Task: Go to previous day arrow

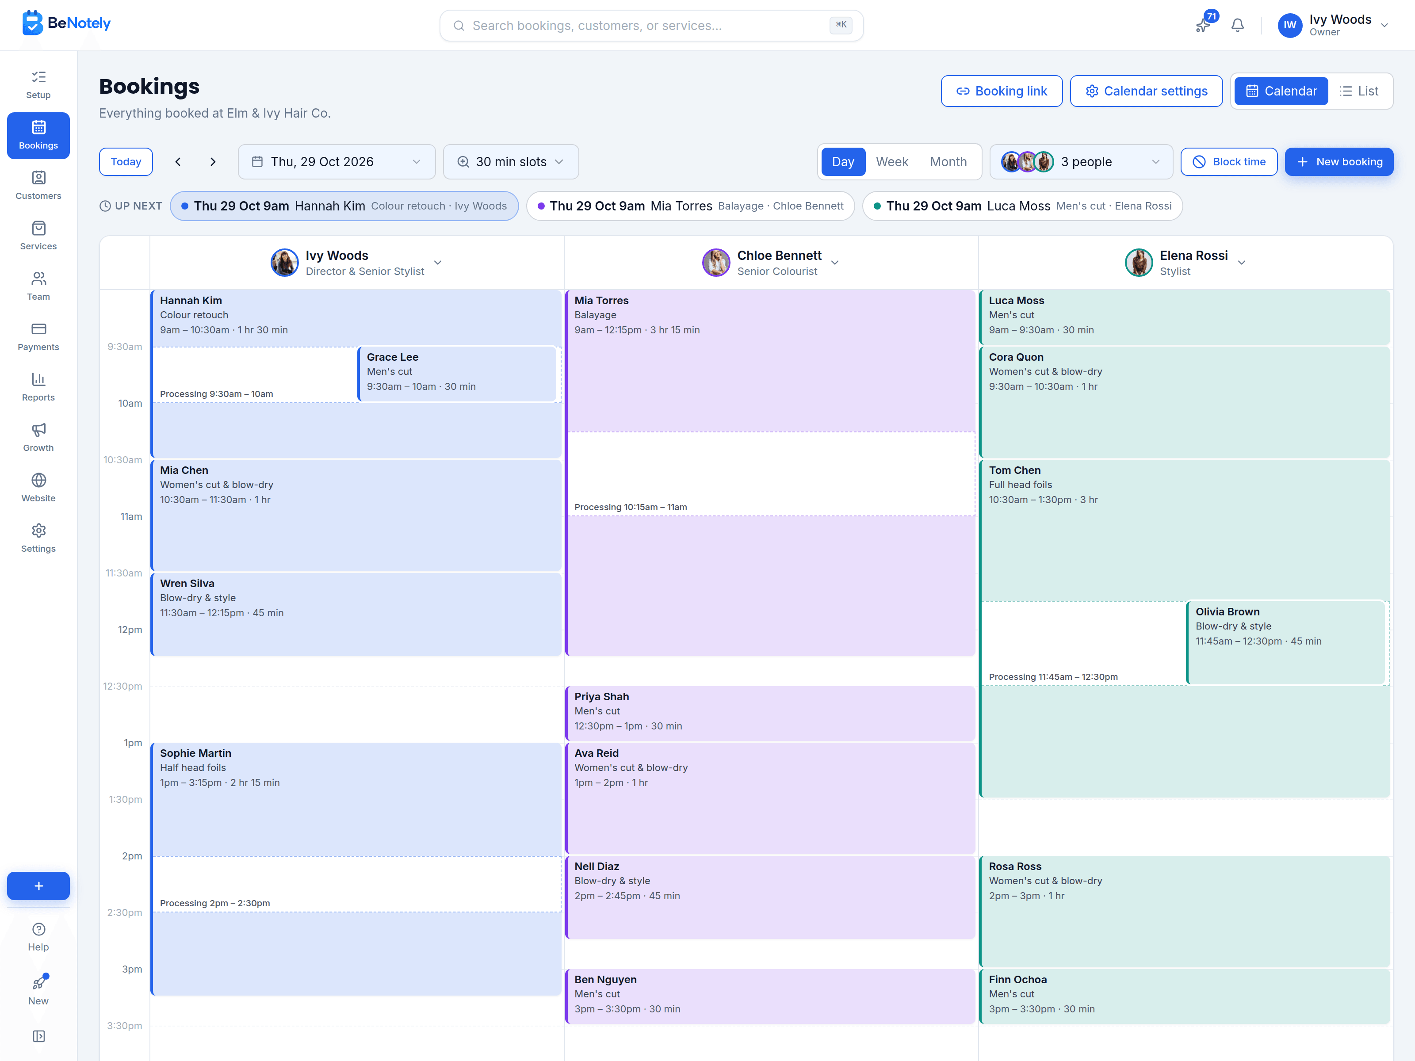Action: point(178,162)
